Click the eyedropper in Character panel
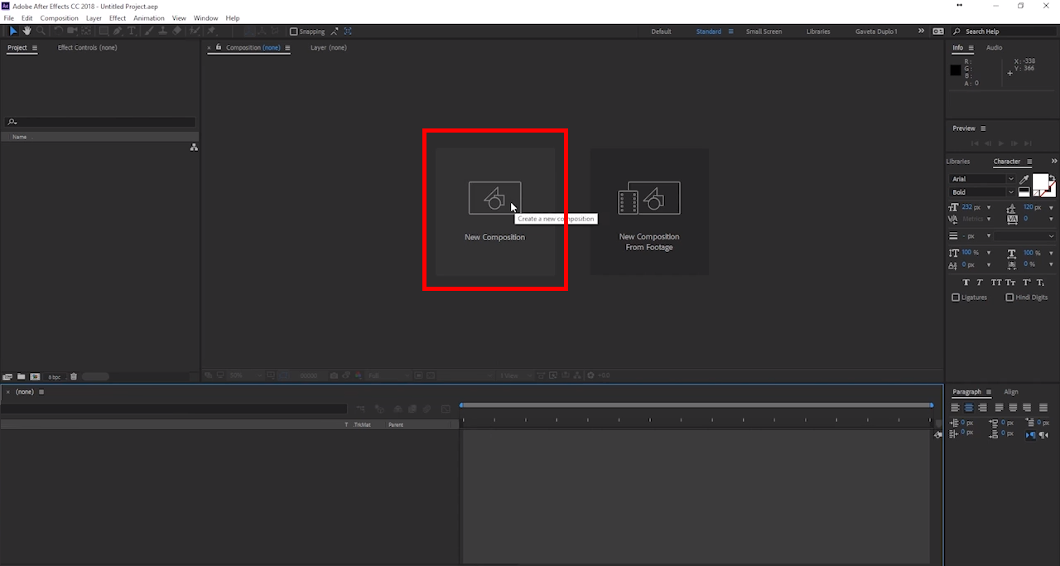Screen dimensions: 1060x566 tap(1024, 179)
